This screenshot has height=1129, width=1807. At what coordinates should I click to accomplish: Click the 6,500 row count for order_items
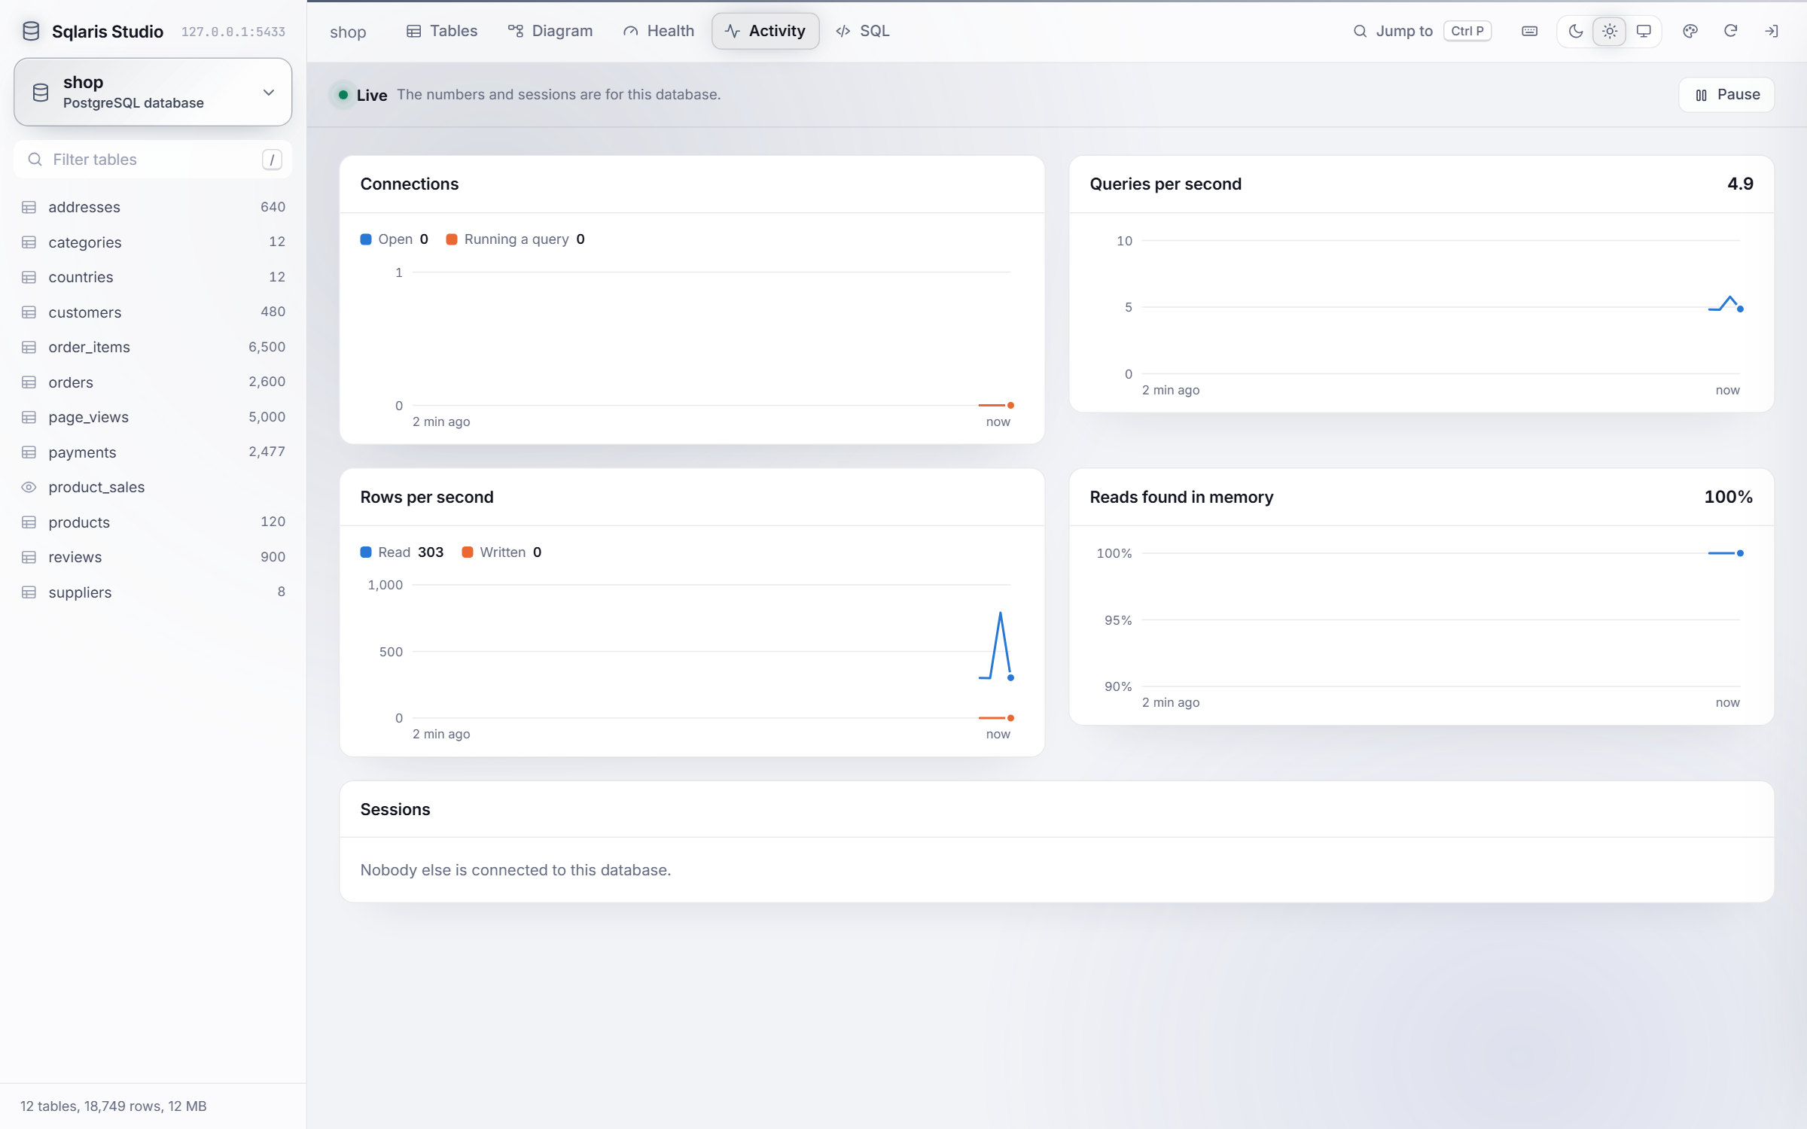(267, 347)
